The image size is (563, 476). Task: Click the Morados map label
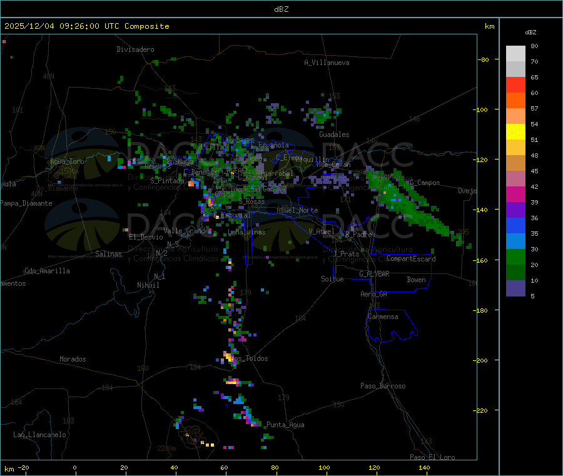(73, 359)
